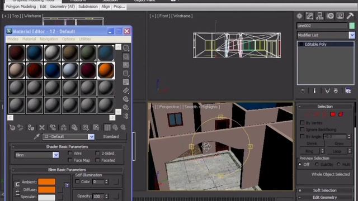Screen dimensions: 358x201
Task: Toggle Backlight in Material Editor
Action: (x=126, y=56)
